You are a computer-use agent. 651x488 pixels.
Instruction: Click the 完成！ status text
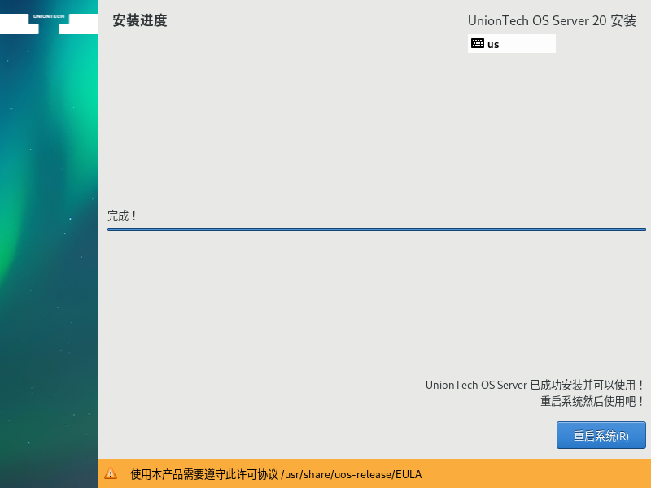click(x=122, y=216)
